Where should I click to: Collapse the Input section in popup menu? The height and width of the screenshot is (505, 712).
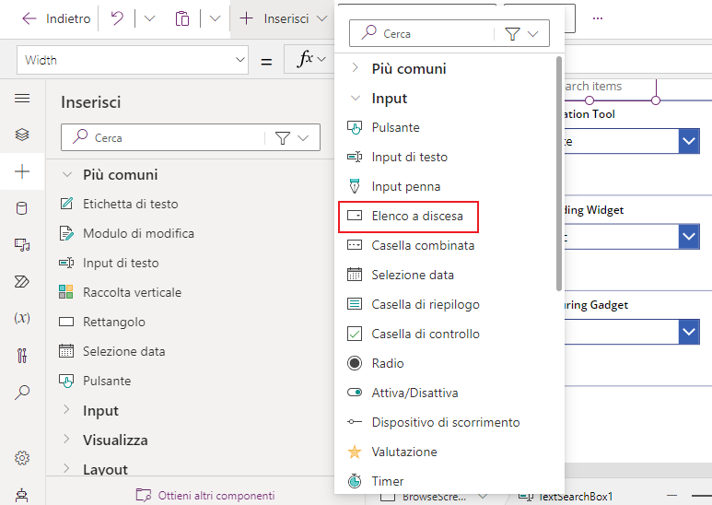click(x=356, y=98)
